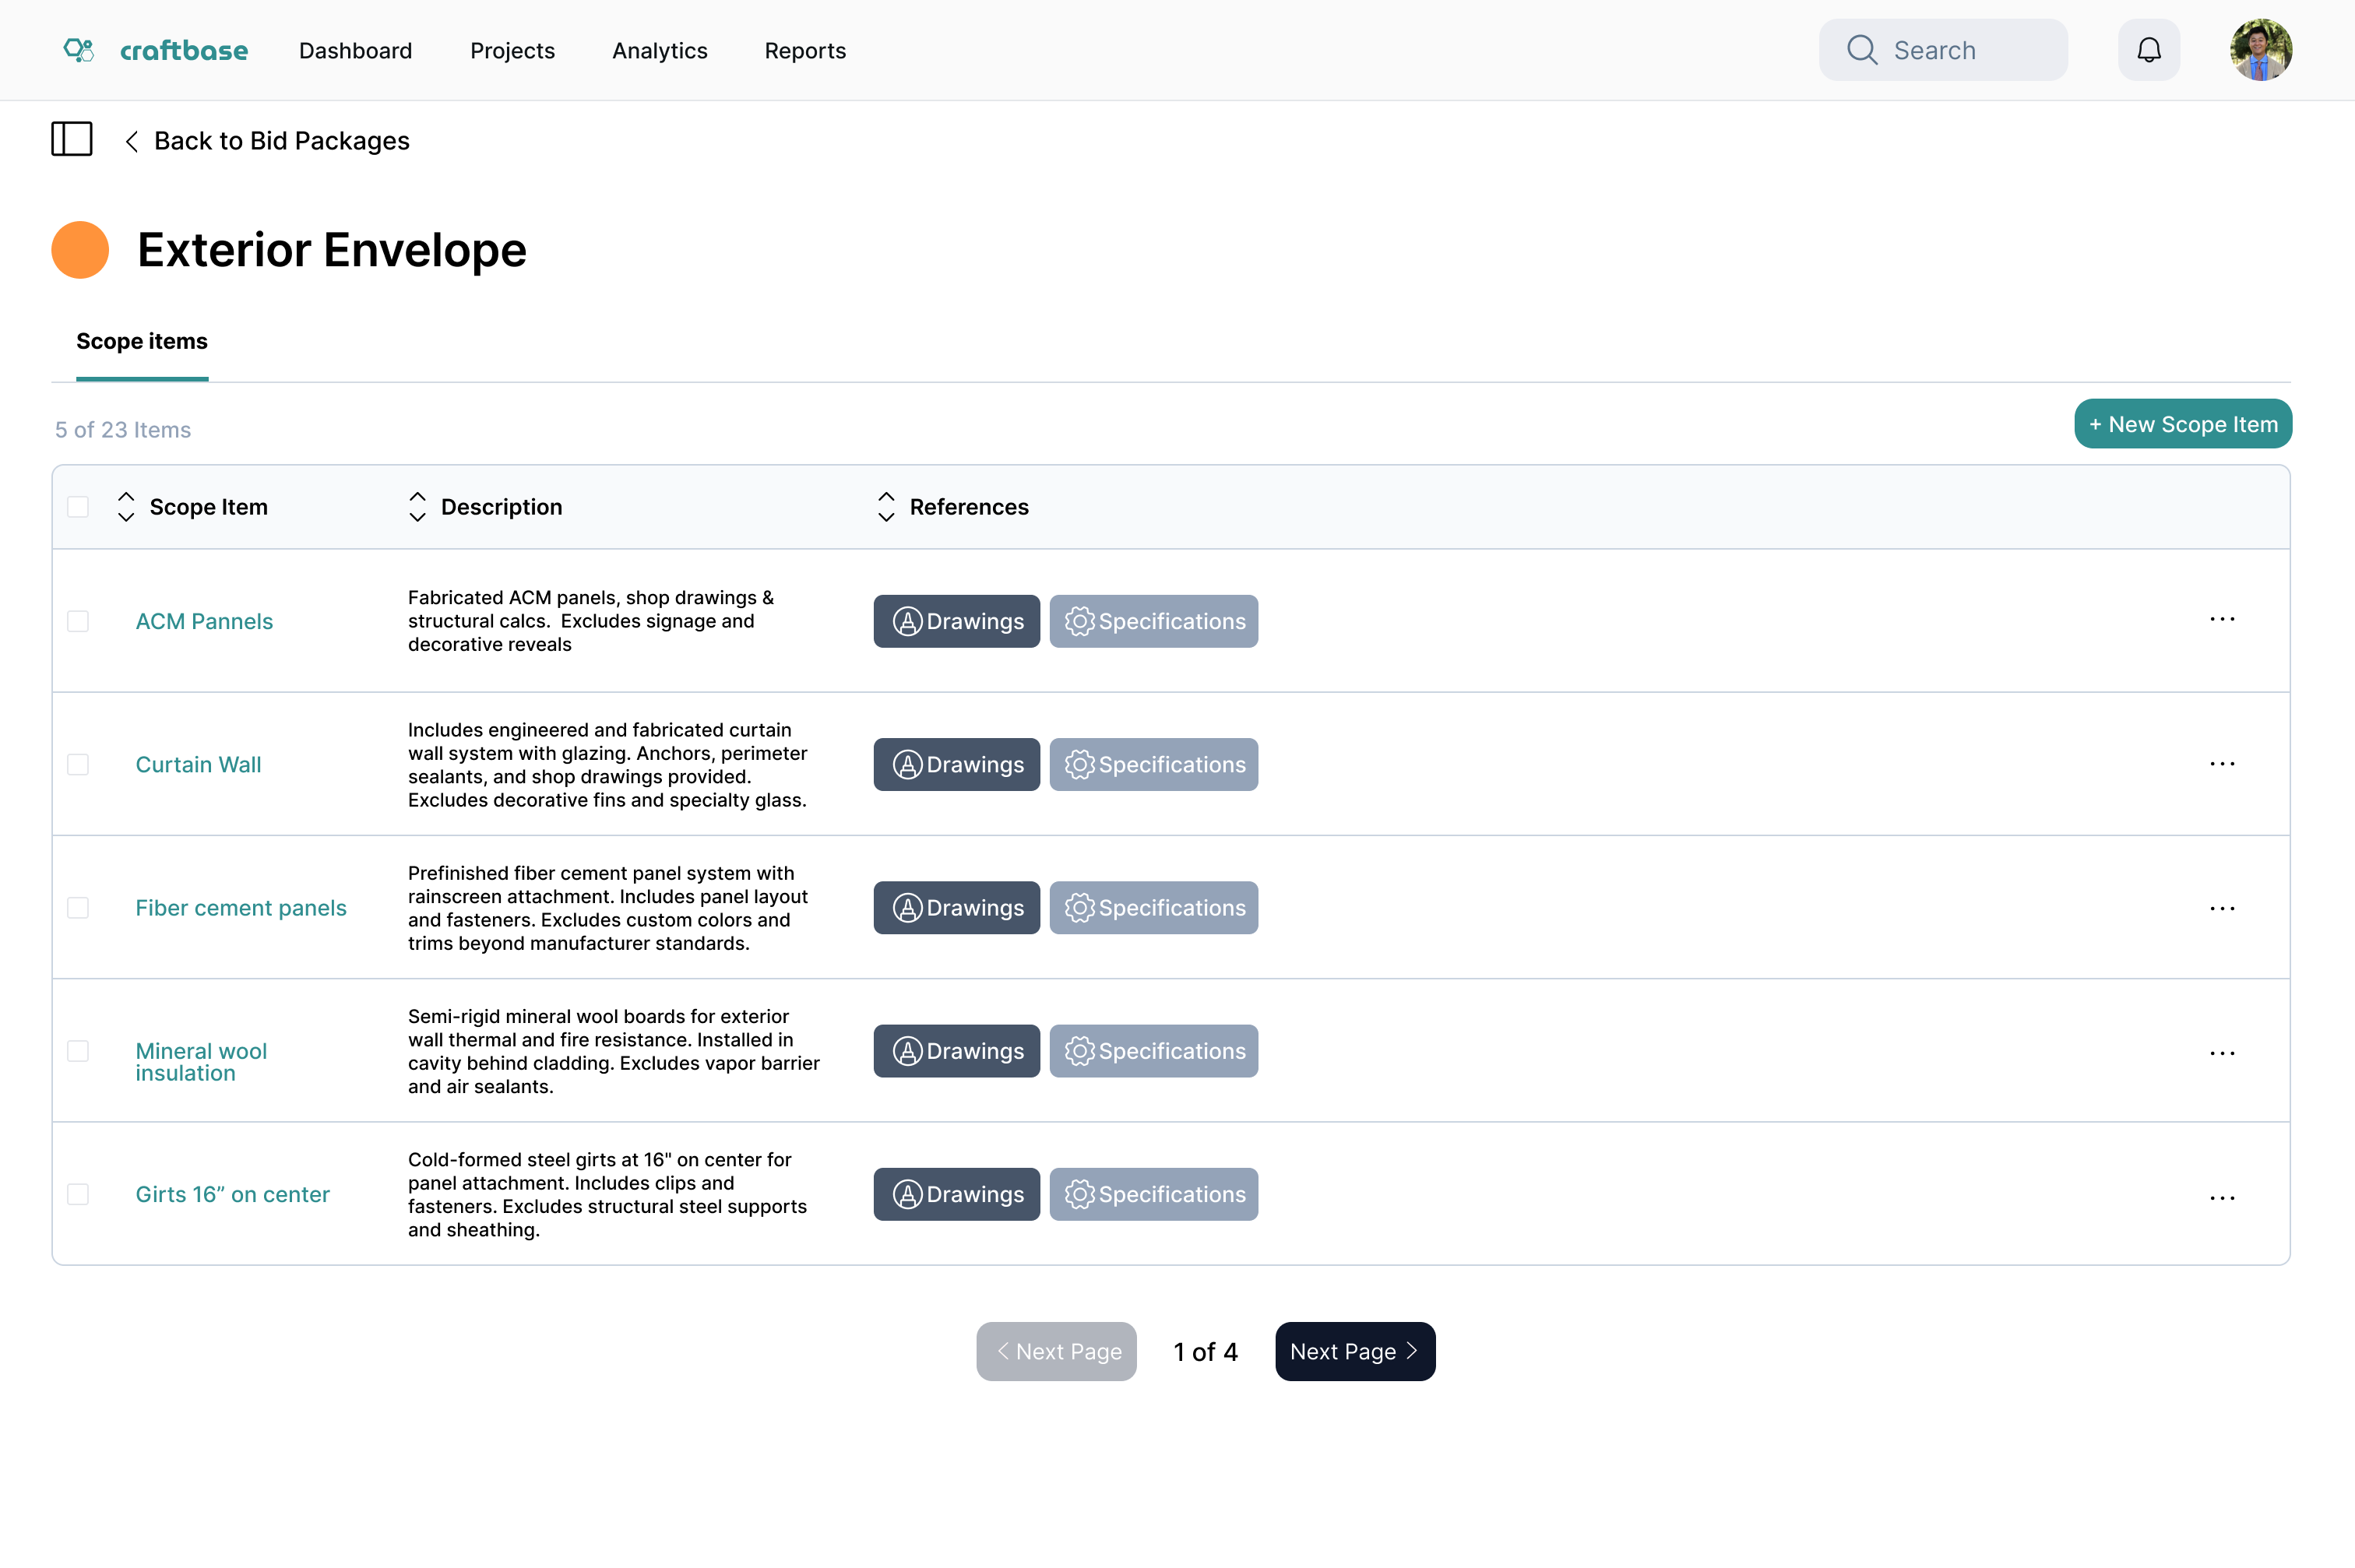Sort by the References column arrows
The width and height of the screenshot is (2355, 1568).
point(886,507)
